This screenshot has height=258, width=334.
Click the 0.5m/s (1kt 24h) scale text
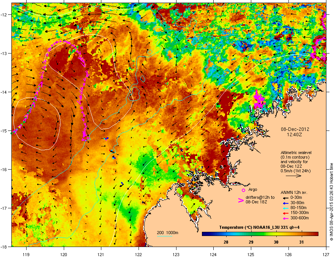coord(295,171)
